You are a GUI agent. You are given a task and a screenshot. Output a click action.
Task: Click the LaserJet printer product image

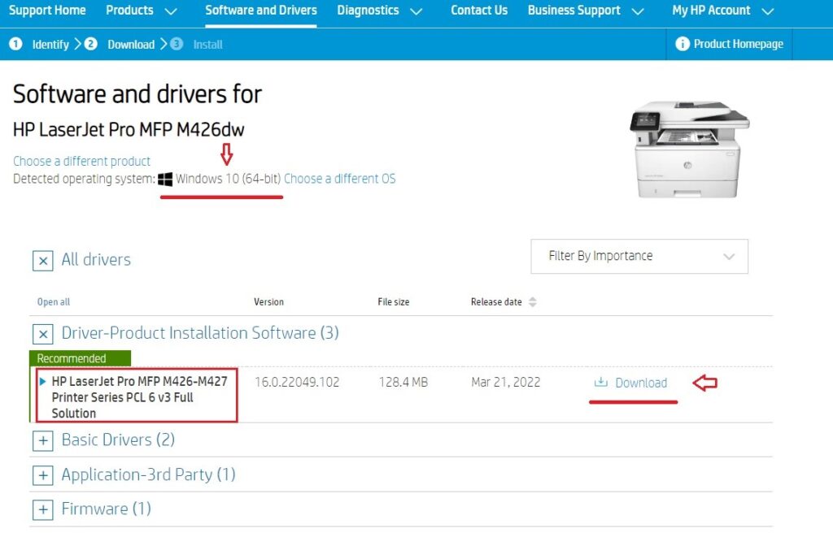[x=690, y=149]
